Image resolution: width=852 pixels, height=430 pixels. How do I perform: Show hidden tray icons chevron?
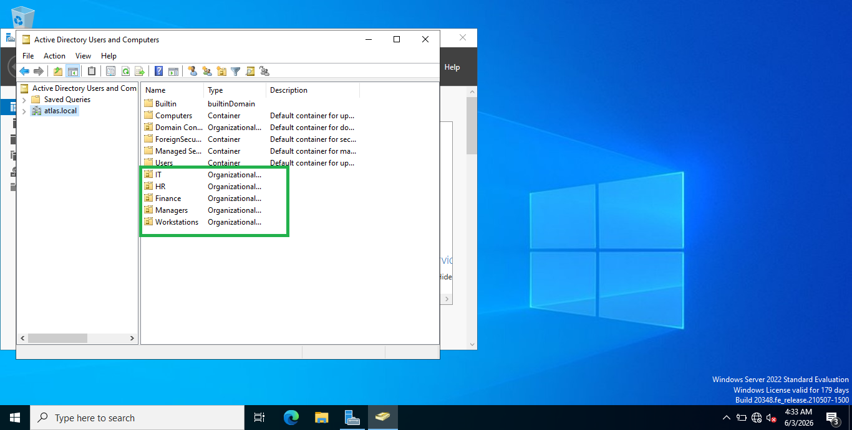click(x=726, y=418)
